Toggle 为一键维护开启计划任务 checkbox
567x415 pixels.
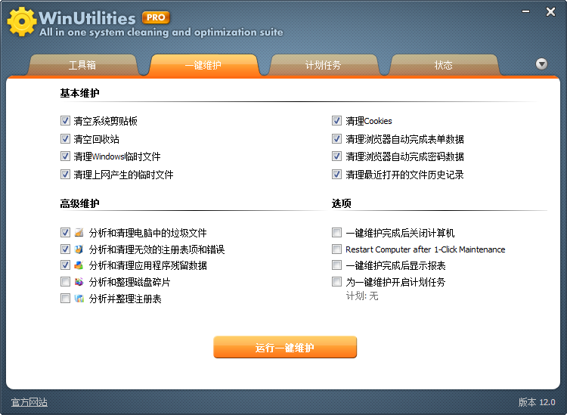(337, 283)
